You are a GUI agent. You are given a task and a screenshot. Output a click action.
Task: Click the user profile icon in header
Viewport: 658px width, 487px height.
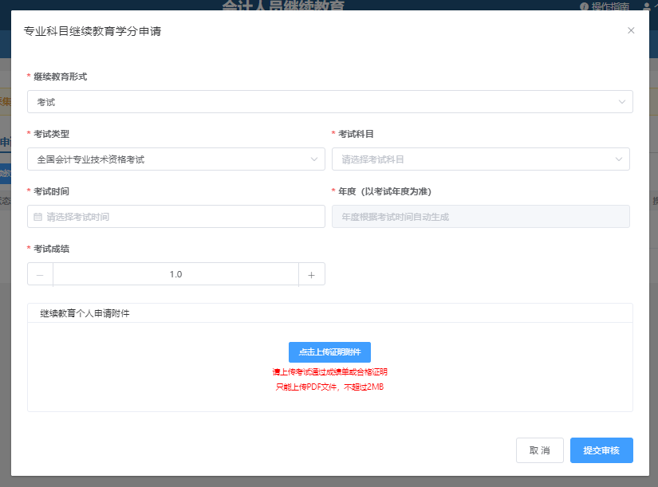tap(645, 6)
